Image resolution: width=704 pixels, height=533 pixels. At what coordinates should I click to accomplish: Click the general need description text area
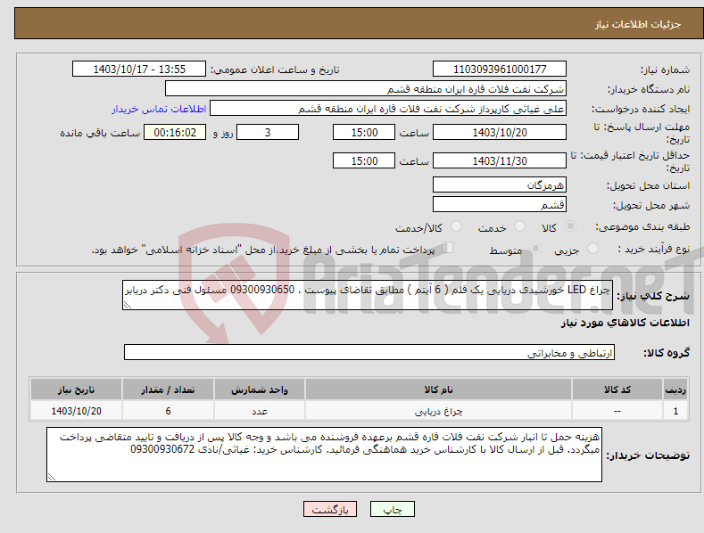[x=368, y=295]
